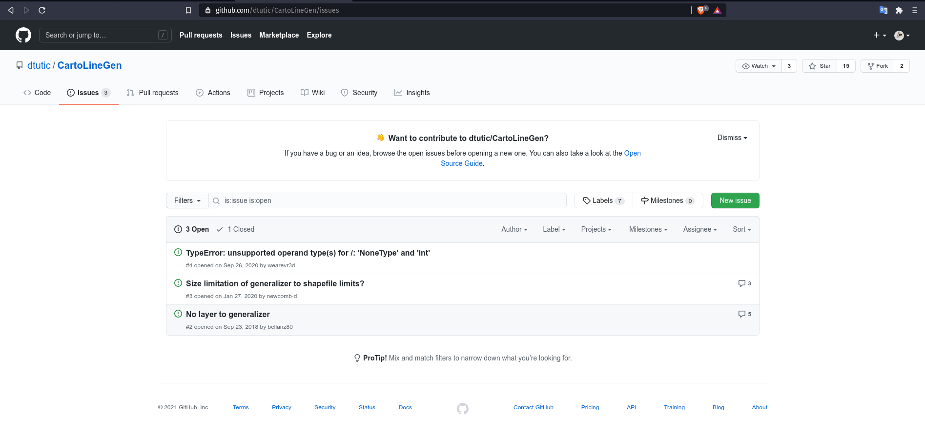The image size is (925, 439).
Task: Click the footer GitHub logo
Action: [462, 408]
